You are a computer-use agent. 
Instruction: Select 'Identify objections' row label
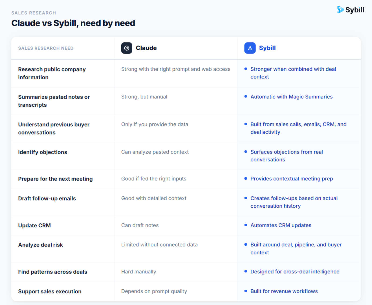pyautogui.click(x=42, y=152)
